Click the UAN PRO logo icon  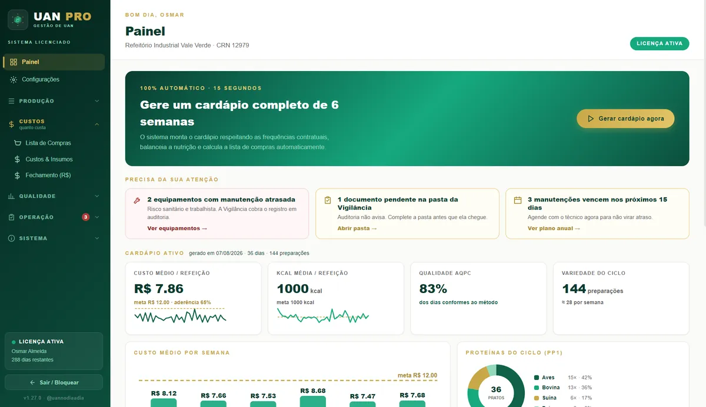coord(18,19)
